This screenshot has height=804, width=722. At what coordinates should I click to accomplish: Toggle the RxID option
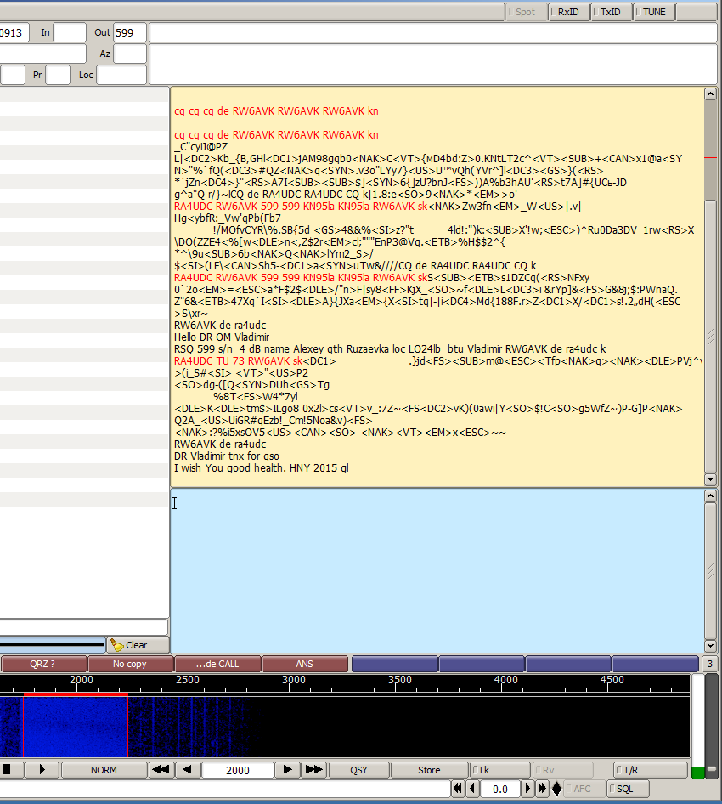(568, 12)
